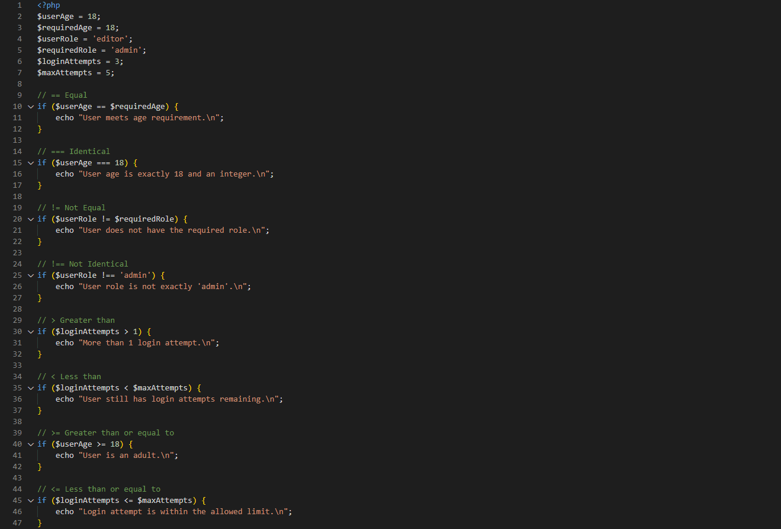Screen dimensions: 781x529
Task: Click string "More than 1 login attempt."
Action: pyautogui.click(x=147, y=343)
